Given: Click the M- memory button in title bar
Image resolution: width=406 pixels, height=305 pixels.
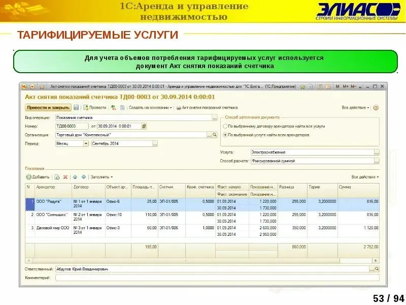Looking at the screenshot, I should click(x=354, y=86).
